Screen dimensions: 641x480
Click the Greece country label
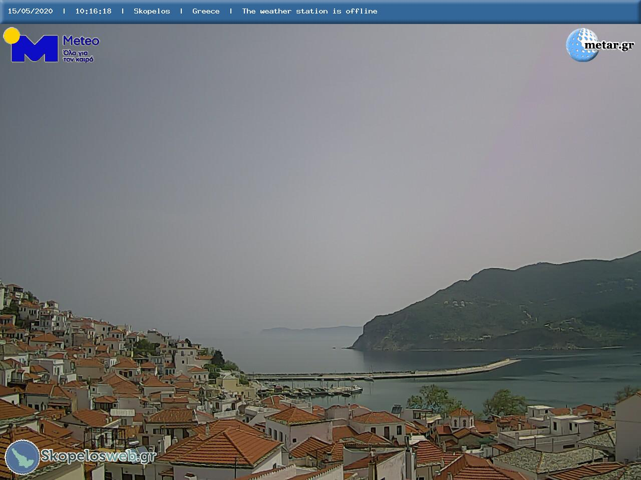coord(206,11)
